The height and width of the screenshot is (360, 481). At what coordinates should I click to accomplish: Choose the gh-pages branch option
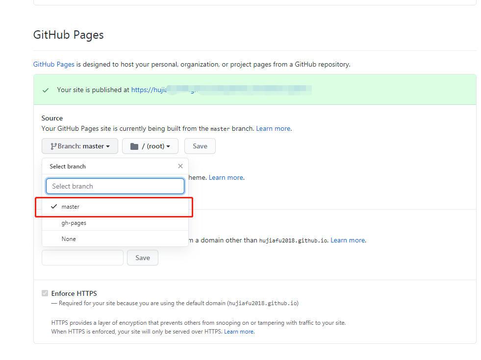115,223
